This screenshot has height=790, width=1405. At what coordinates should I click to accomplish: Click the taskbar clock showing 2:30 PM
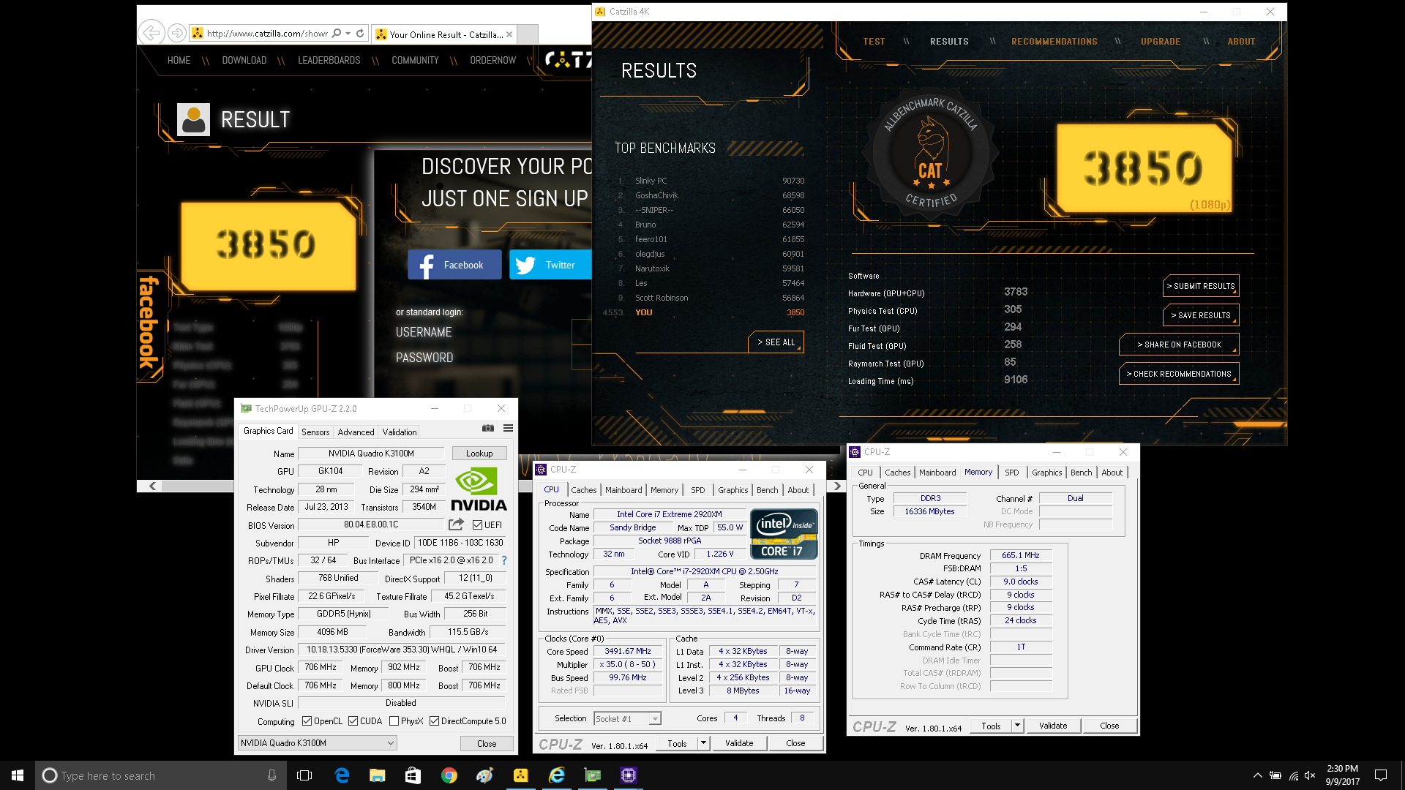pos(1342,775)
